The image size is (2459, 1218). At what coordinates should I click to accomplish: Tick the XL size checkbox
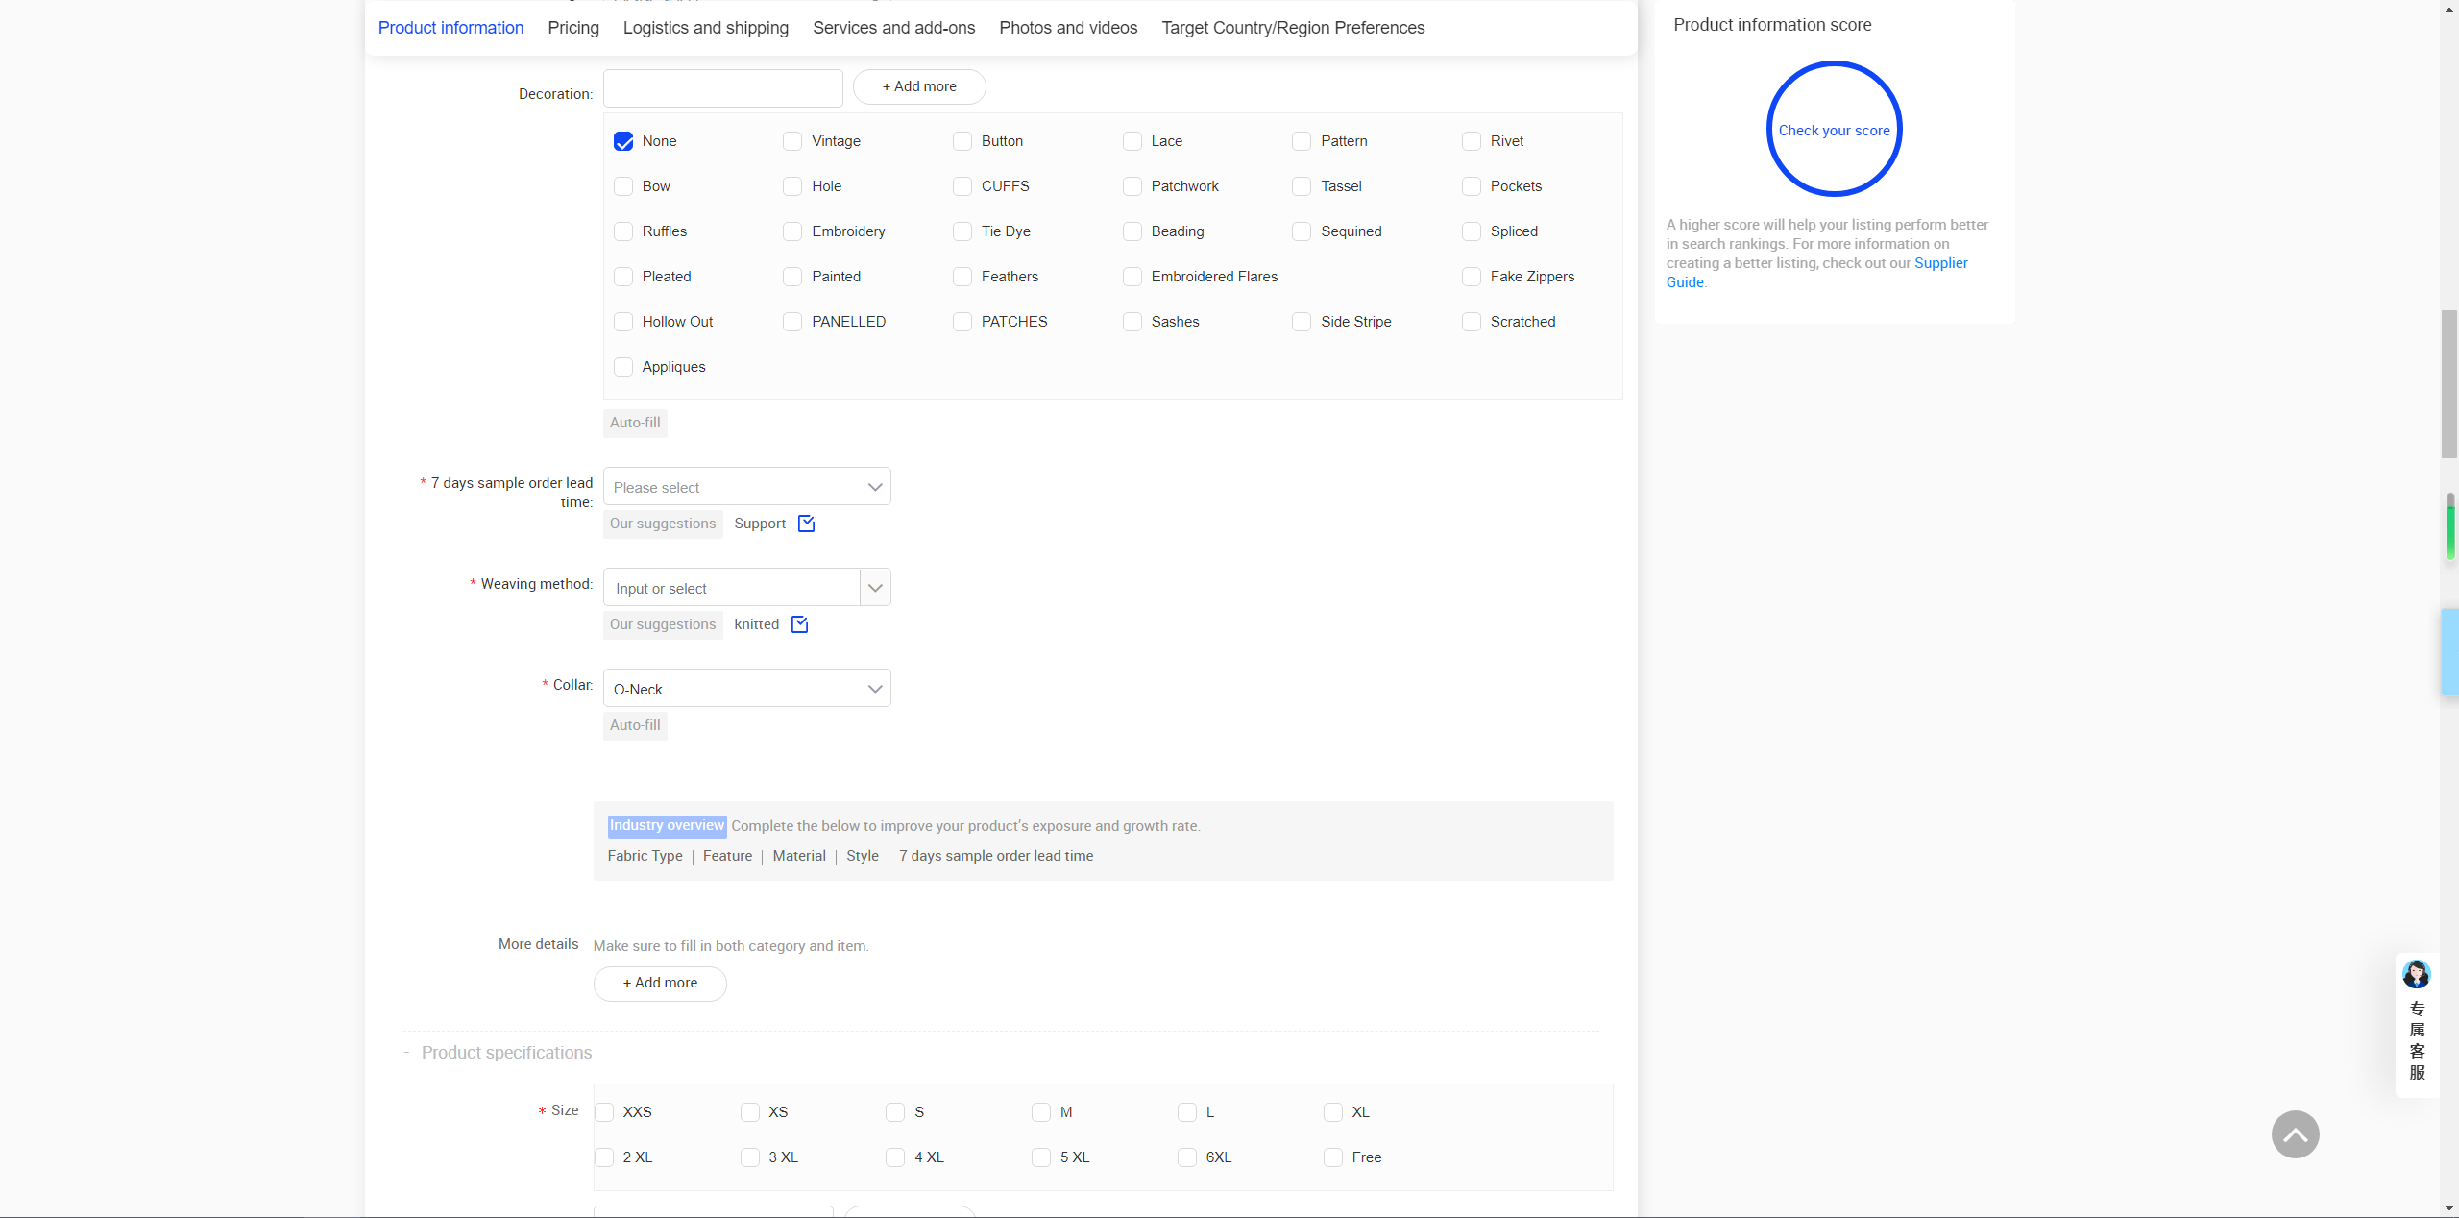[1332, 1112]
